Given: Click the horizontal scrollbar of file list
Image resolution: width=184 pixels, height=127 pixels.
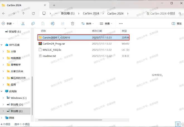Looking at the screenshot, I should pyautogui.click(x=70, y=120).
